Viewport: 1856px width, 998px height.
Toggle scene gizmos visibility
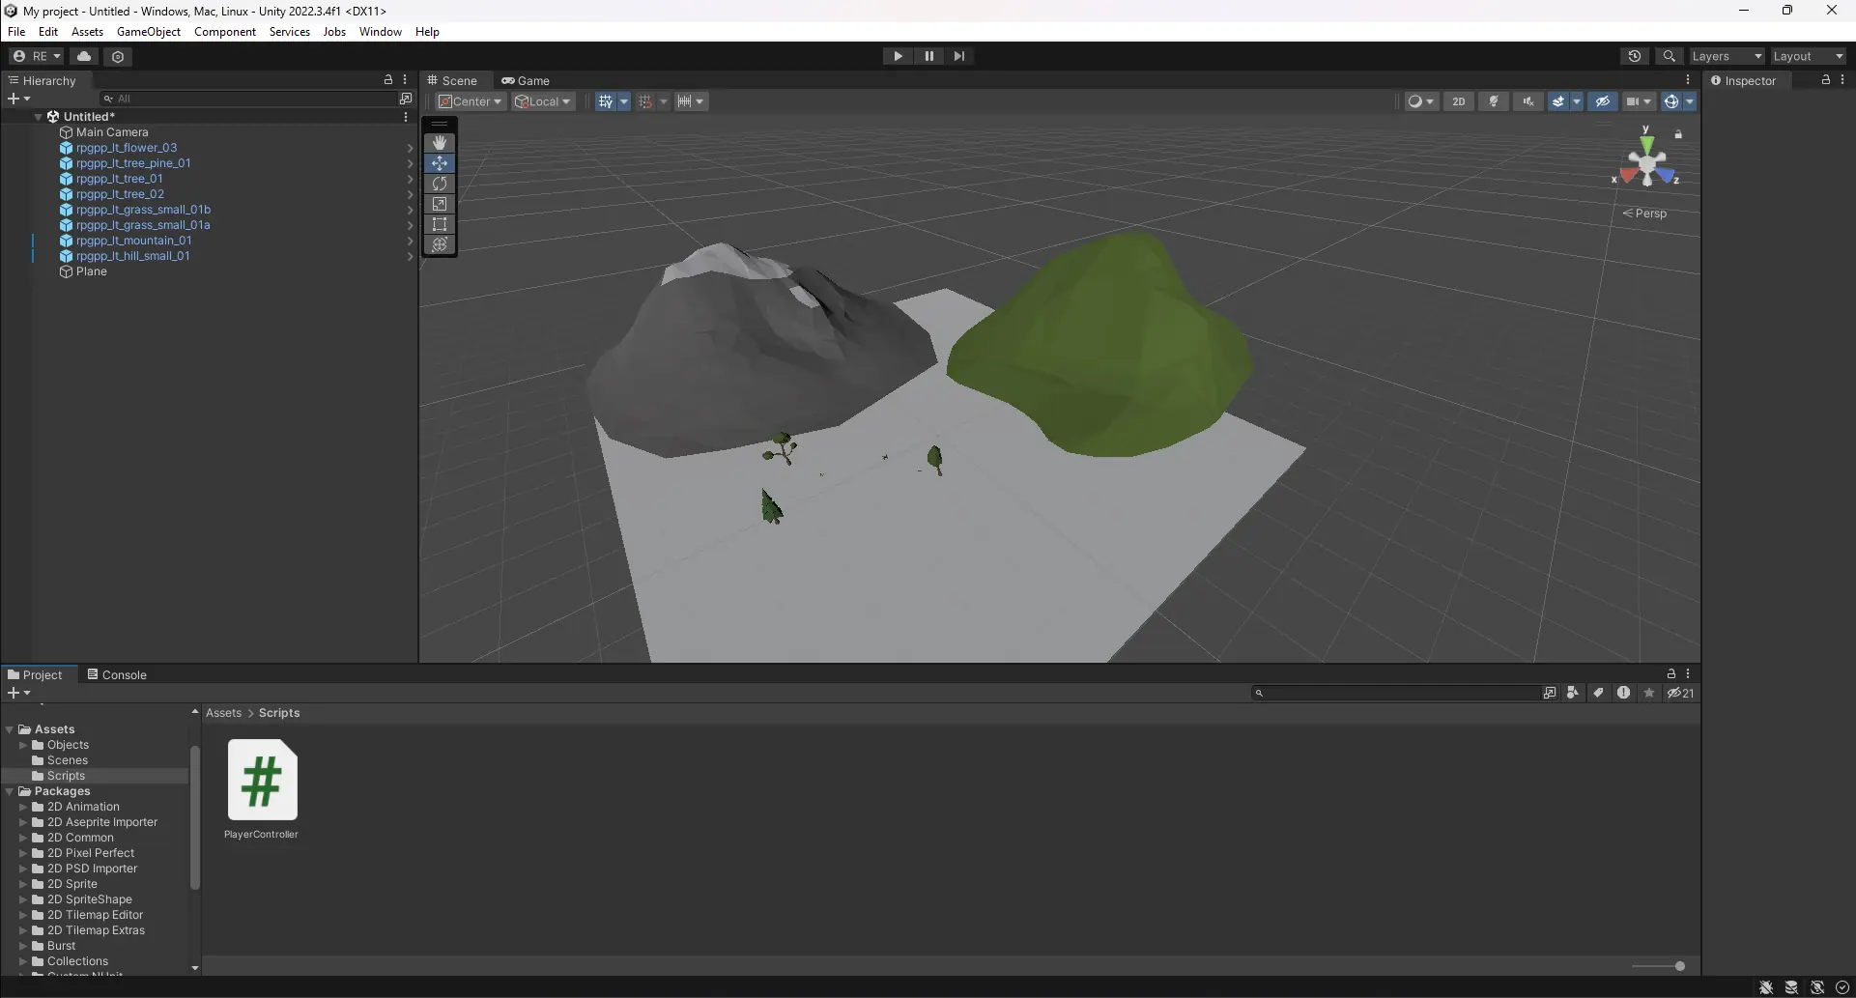[1671, 101]
